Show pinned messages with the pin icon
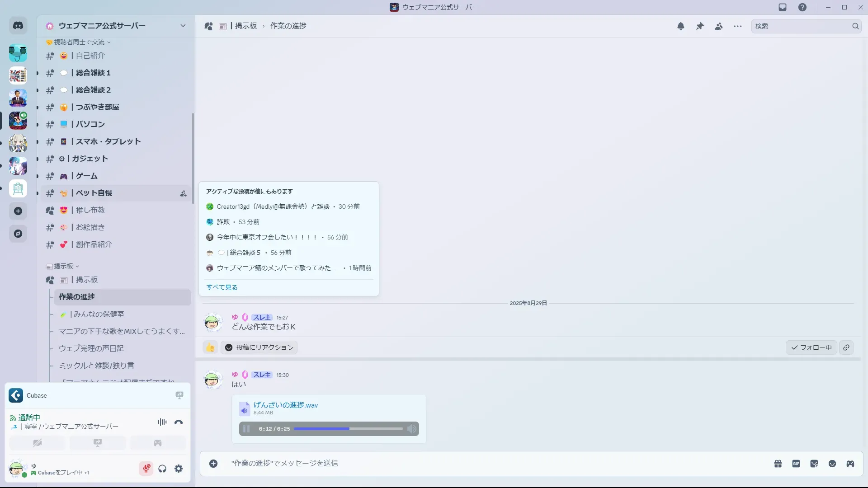 700,26
